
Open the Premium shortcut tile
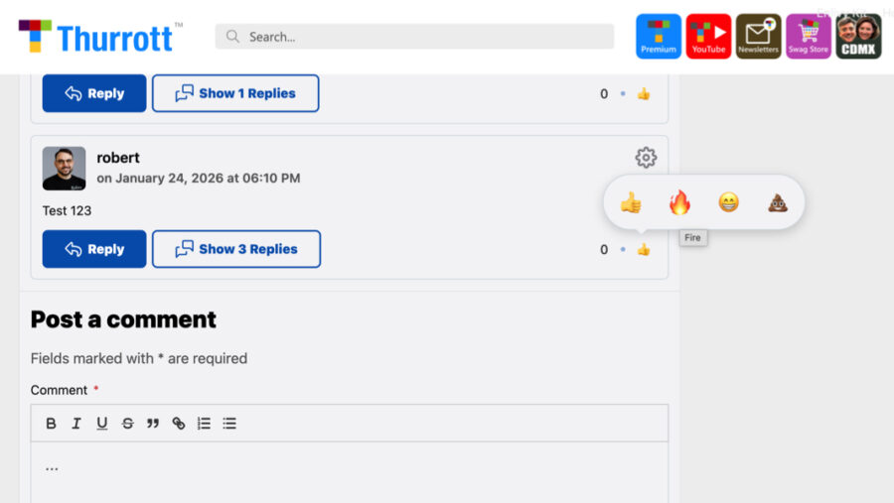[659, 37]
